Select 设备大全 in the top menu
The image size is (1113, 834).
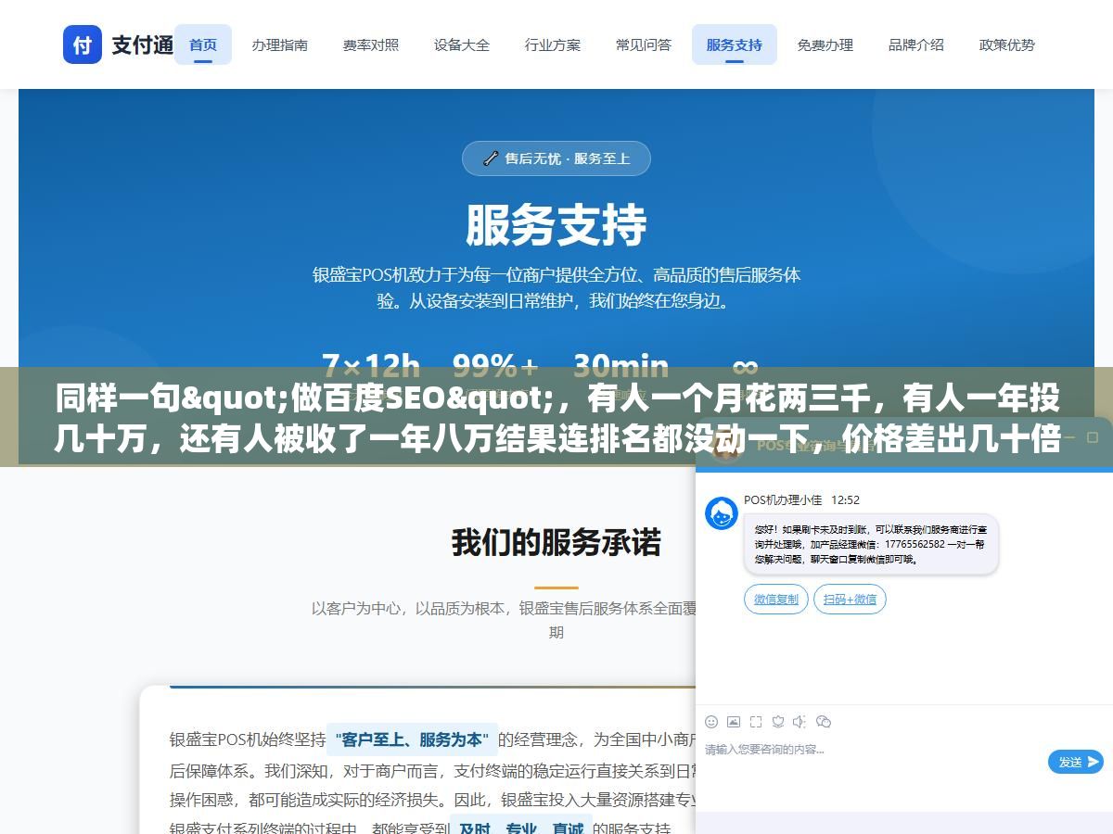click(x=461, y=44)
